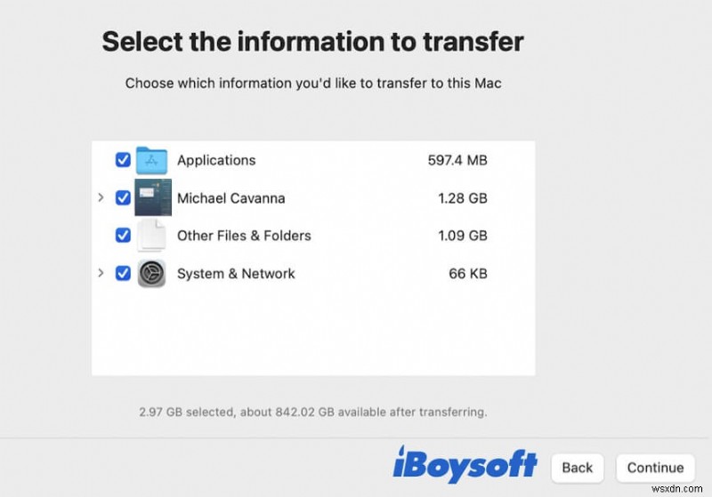Select the Other Files & Folders label
This screenshot has width=712, height=497.
pyautogui.click(x=244, y=236)
